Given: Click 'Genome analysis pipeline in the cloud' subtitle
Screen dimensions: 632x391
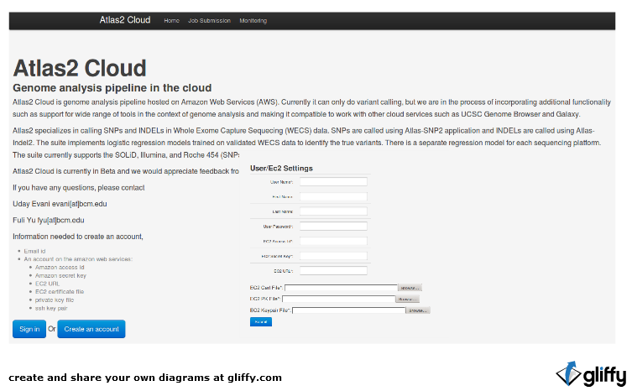Looking at the screenshot, I should 112,88.
